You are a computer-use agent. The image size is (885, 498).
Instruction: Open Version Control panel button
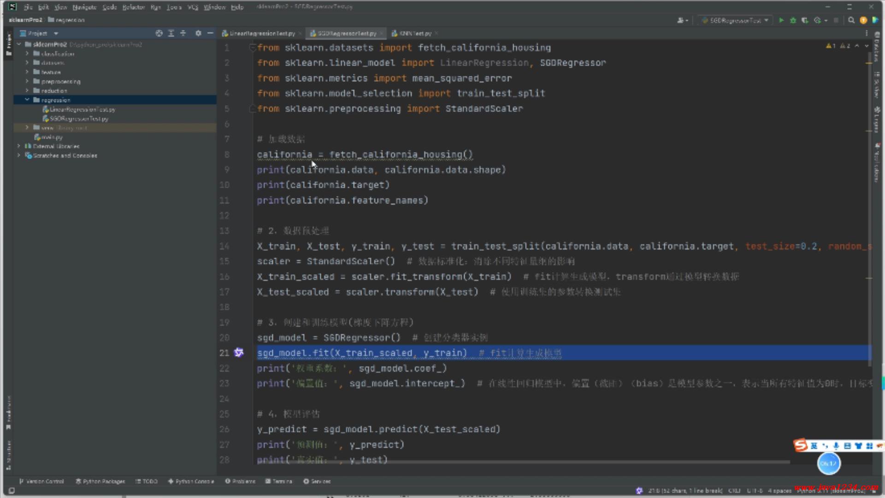tap(41, 481)
